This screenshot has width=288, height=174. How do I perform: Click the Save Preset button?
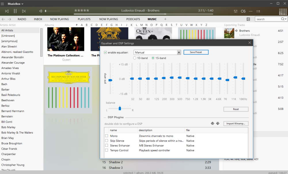click(196, 52)
